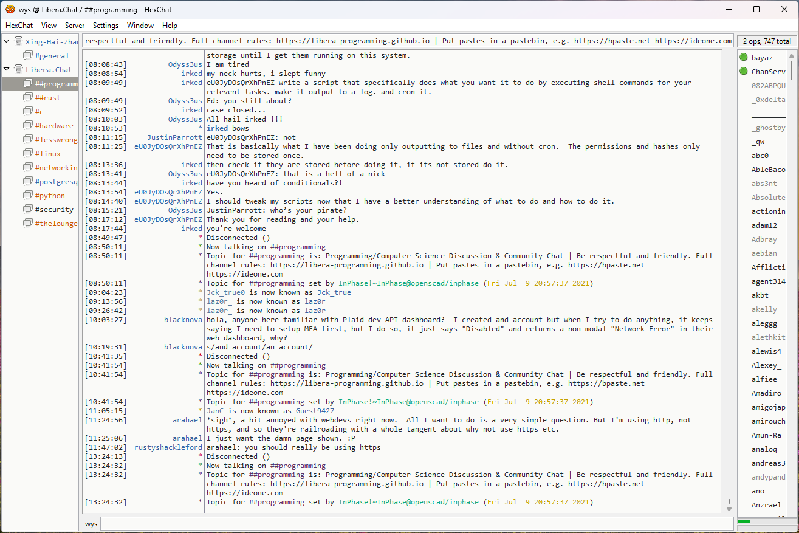Click the Libera.Chat server icon
This screenshot has width=799, height=533.
[18, 70]
